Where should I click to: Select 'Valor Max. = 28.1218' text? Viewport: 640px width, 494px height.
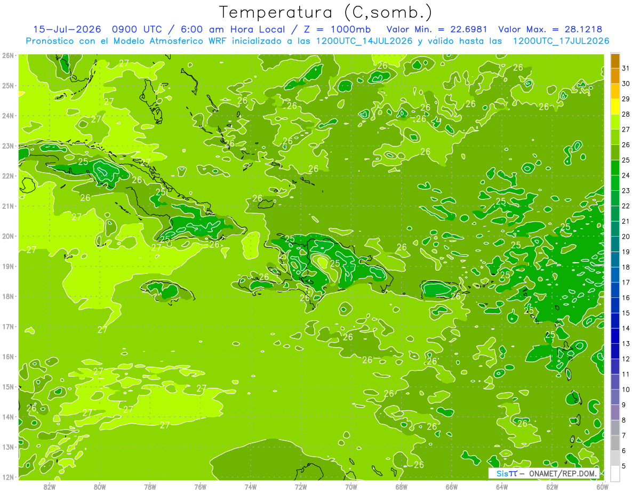pyautogui.click(x=550, y=29)
